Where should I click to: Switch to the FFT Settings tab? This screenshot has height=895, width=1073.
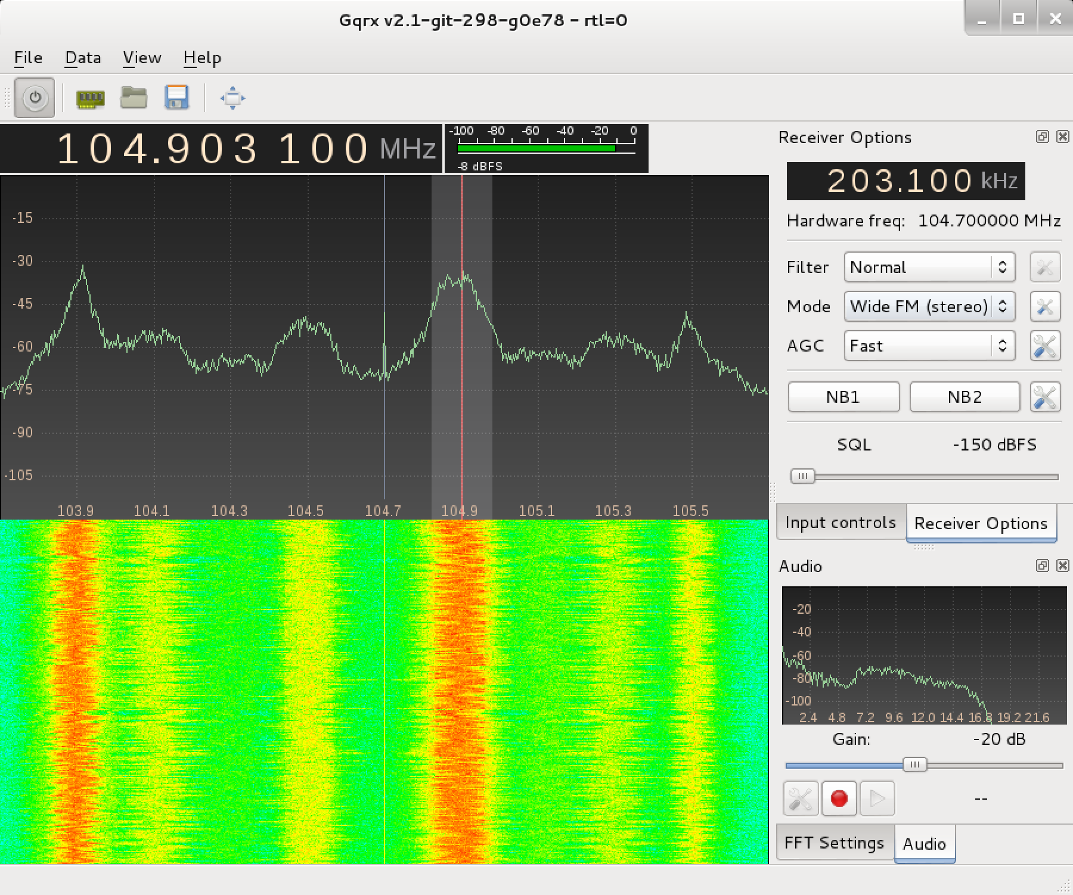(x=833, y=843)
